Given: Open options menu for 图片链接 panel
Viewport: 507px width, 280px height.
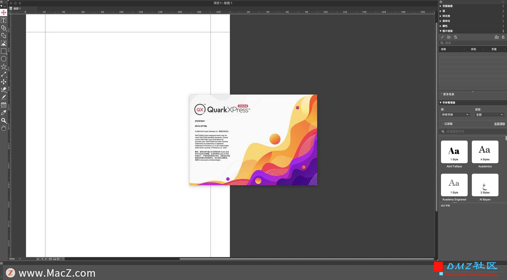Looking at the screenshot, I should click(x=503, y=31).
